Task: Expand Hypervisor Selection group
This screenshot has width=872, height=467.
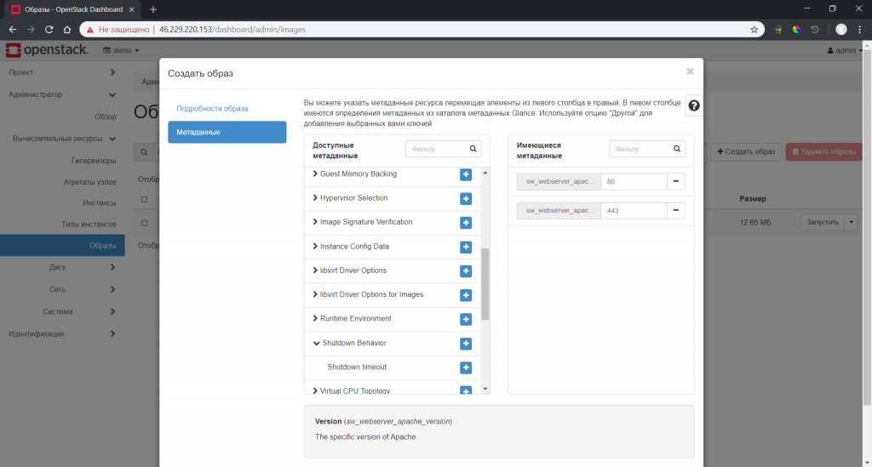Action: pyautogui.click(x=315, y=197)
